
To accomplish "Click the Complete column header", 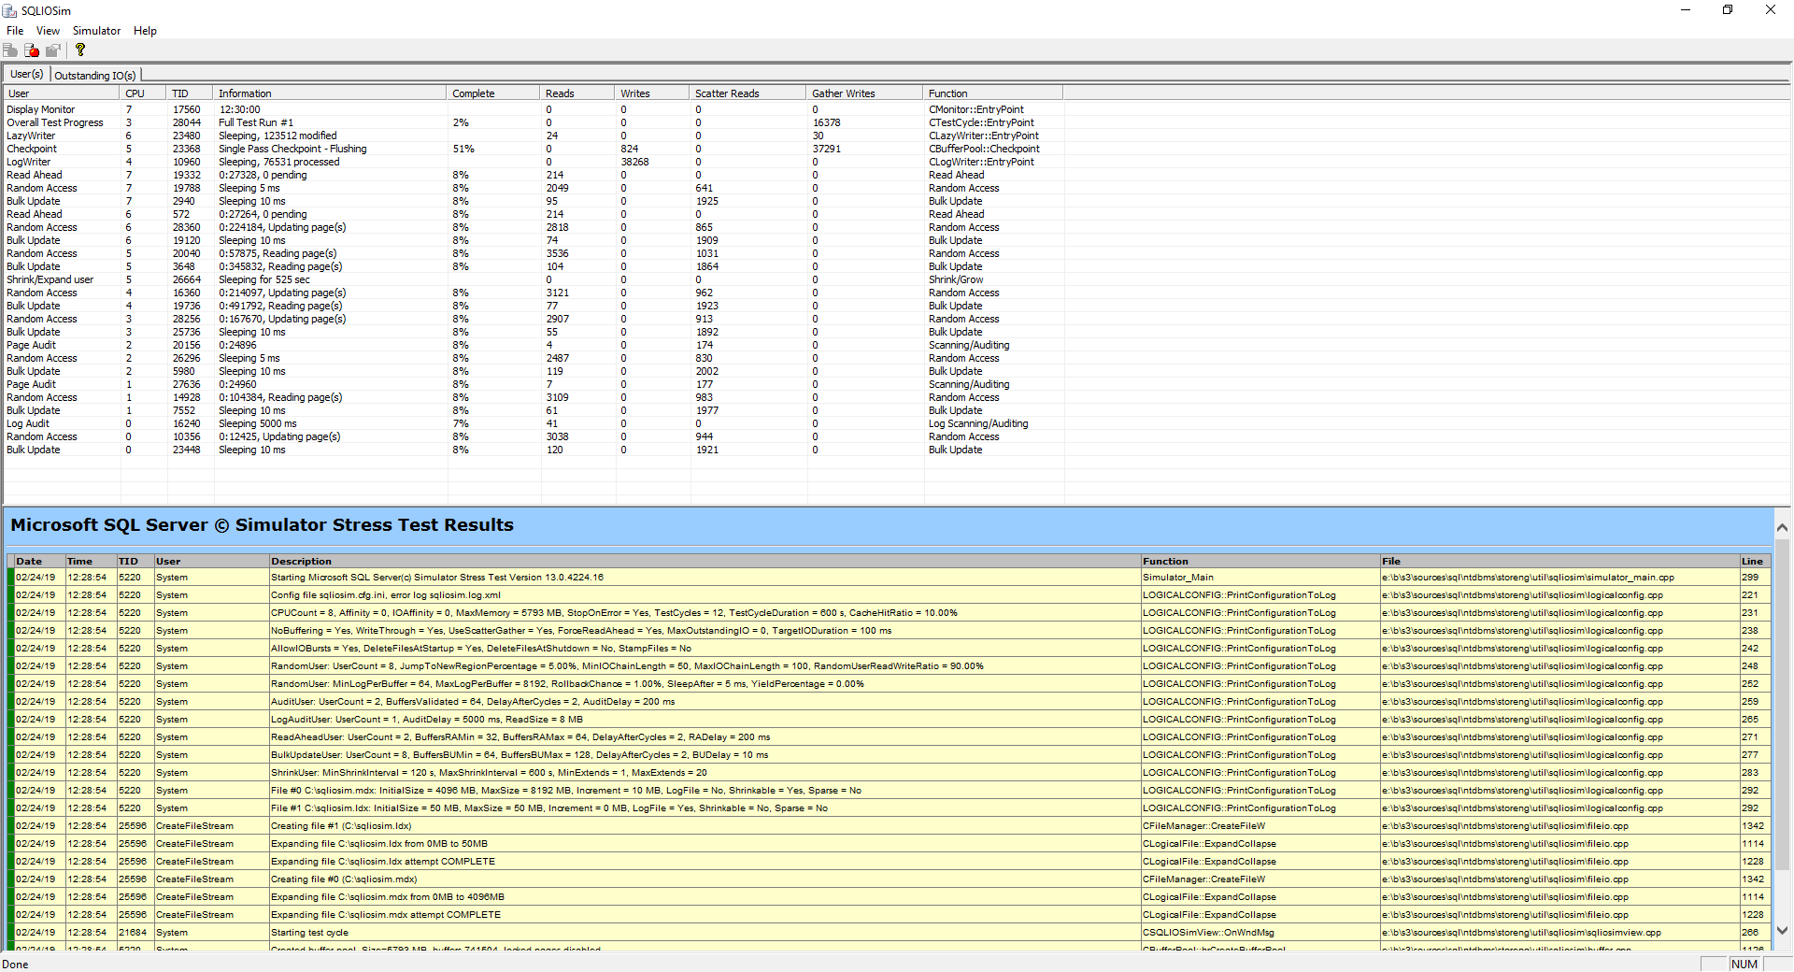I will tap(494, 93).
